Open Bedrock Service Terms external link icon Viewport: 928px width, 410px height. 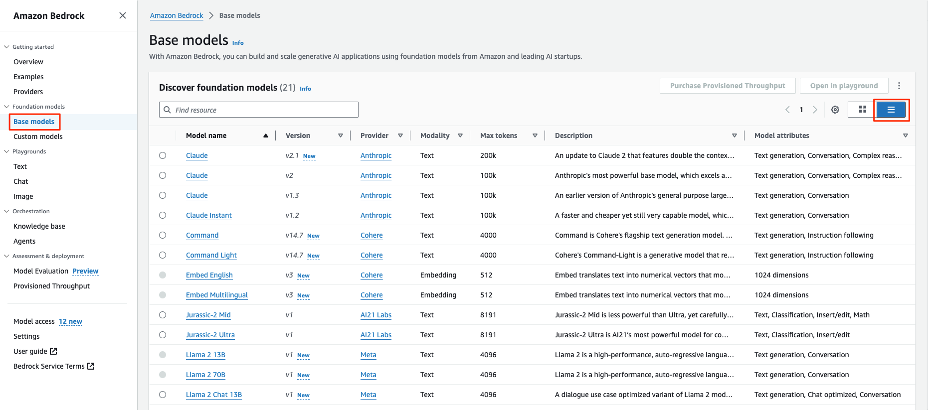click(91, 366)
